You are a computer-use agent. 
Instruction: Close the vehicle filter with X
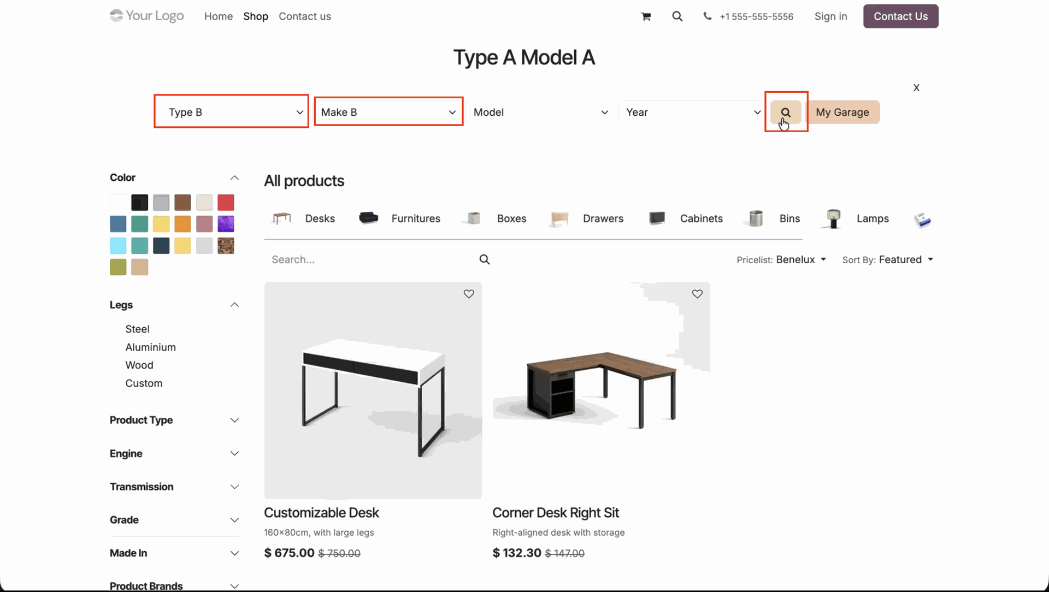tap(916, 87)
